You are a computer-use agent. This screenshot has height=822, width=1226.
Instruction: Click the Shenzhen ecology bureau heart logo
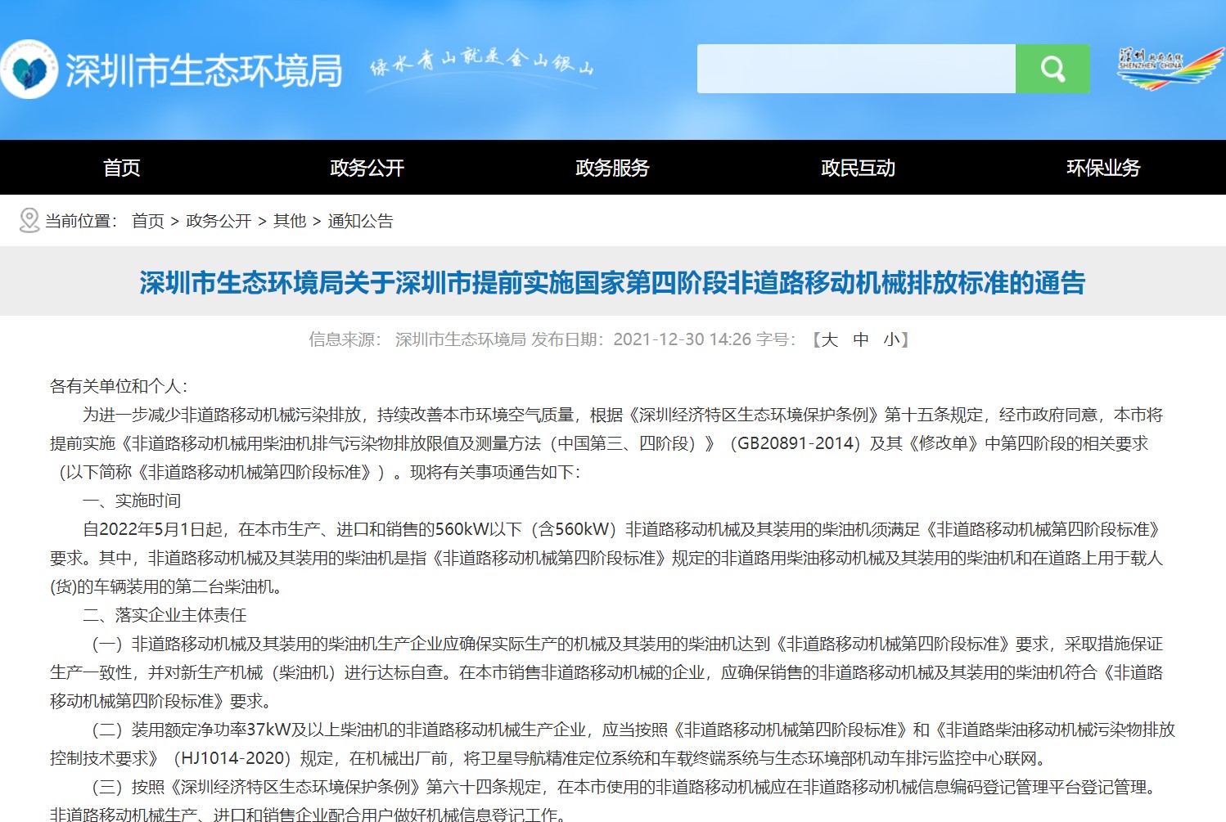(x=29, y=70)
